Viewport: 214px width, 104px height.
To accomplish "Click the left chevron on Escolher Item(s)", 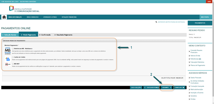I will 145,87.
